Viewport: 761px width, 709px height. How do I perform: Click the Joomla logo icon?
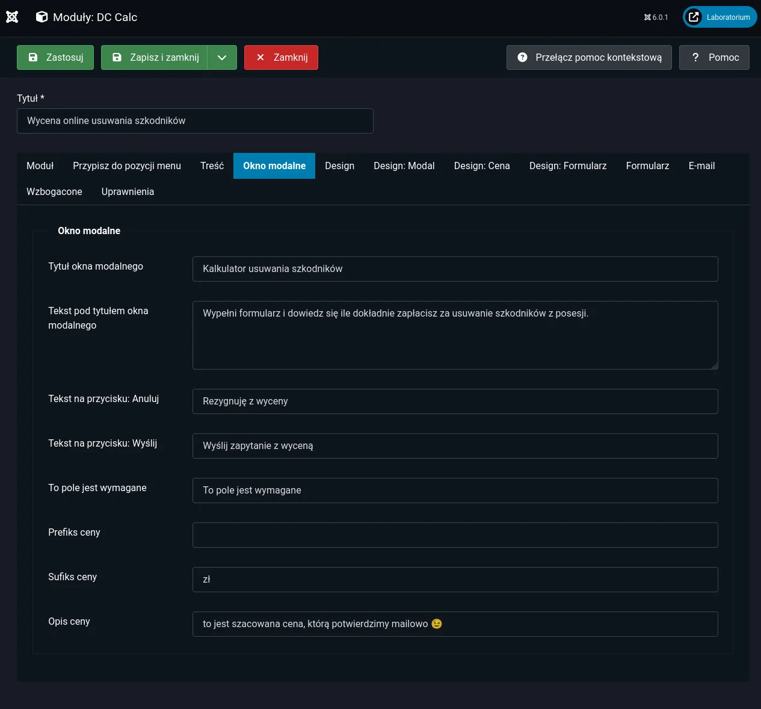(x=12, y=17)
